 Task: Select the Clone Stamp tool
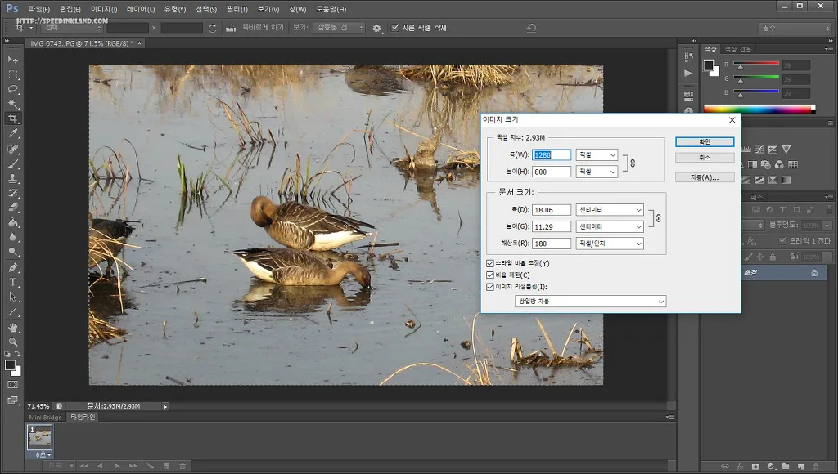point(13,178)
